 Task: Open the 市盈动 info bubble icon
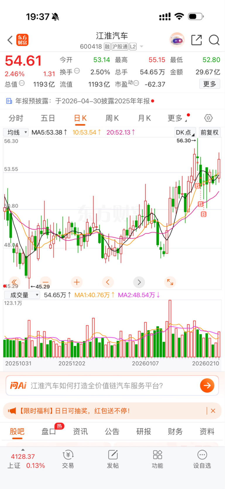[x=136, y=83]
